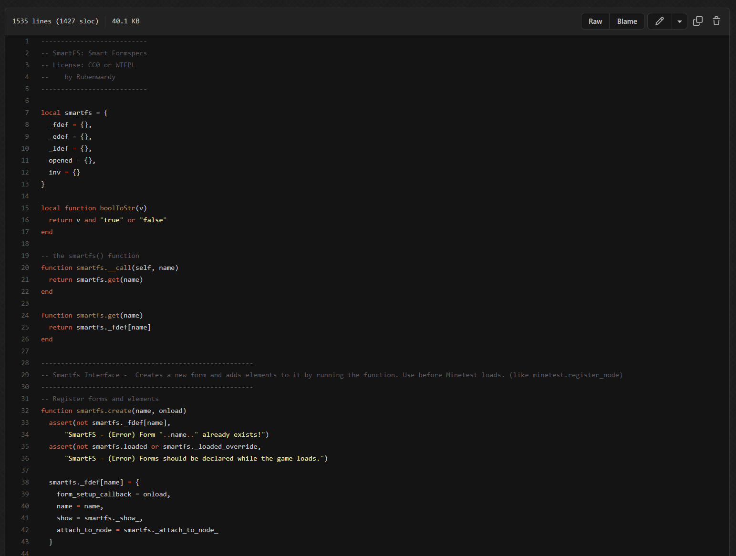The height and width of the screenshot is (556, 736).
Task: Open the Raw file view
Action: coord(595,21)
